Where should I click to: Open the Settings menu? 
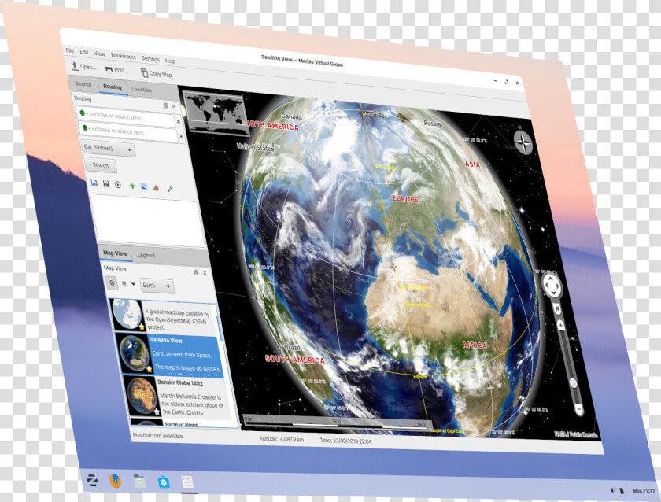[150, 58]
